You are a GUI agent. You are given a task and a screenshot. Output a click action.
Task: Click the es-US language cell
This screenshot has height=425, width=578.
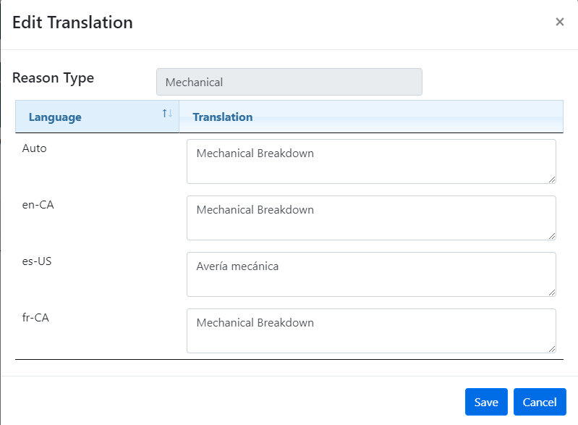tap(37, 261)
